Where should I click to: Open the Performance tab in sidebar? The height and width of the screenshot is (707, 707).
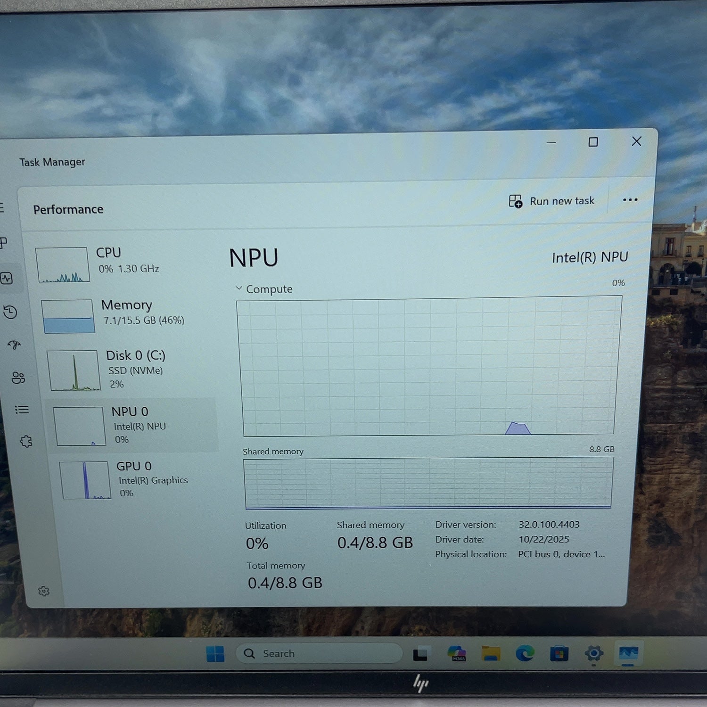click(7, 278)
